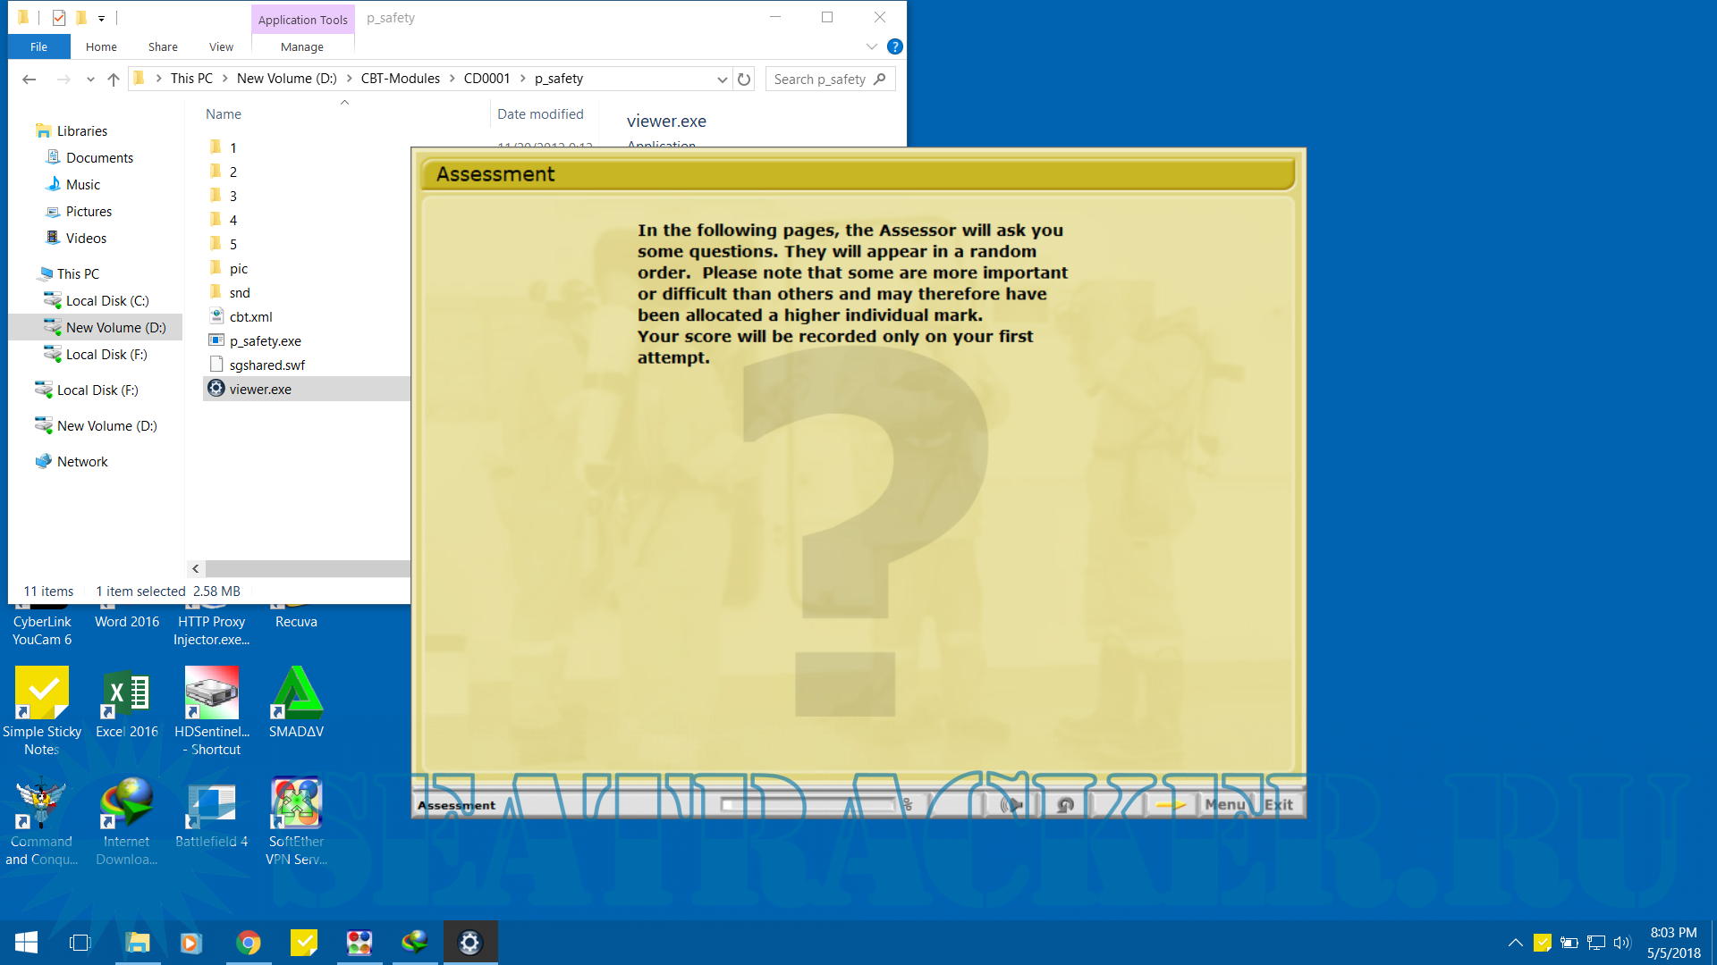
Task: Click the Search p_safety input field
Action: coord(819,79)
